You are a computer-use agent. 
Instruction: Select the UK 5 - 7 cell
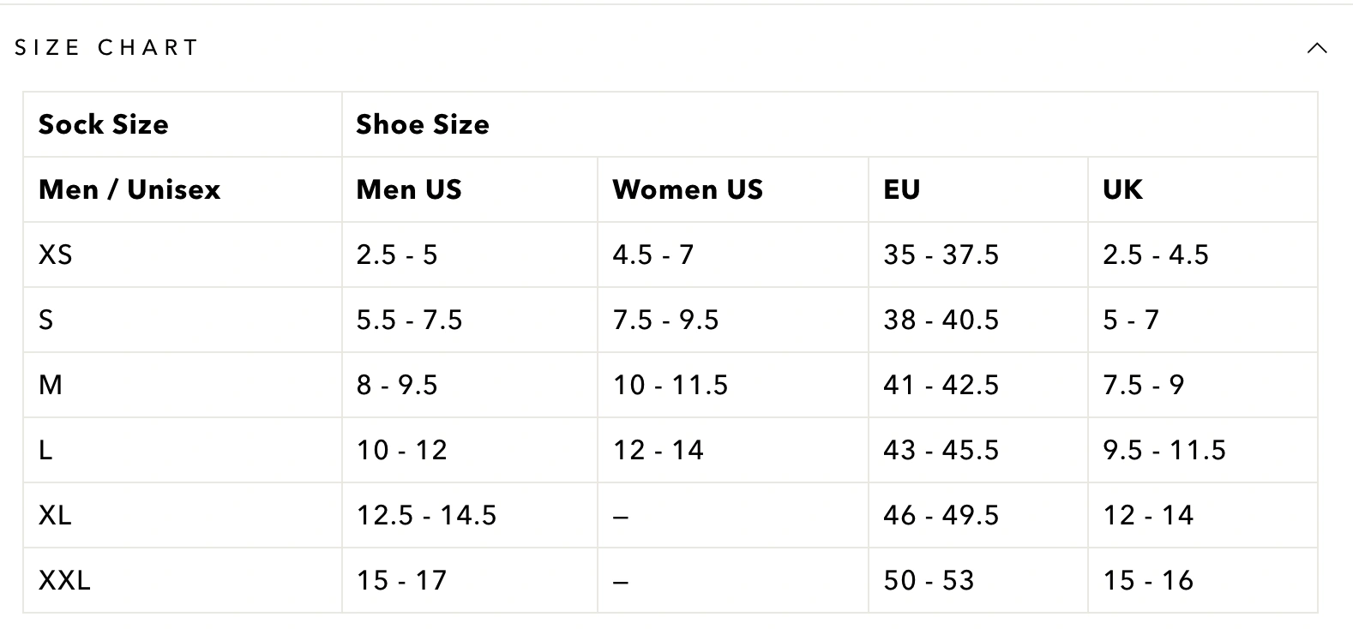coord(1203,320)
